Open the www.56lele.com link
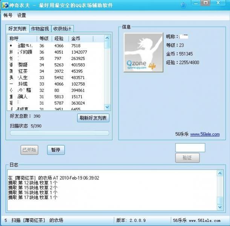 (x=205, y=134)
